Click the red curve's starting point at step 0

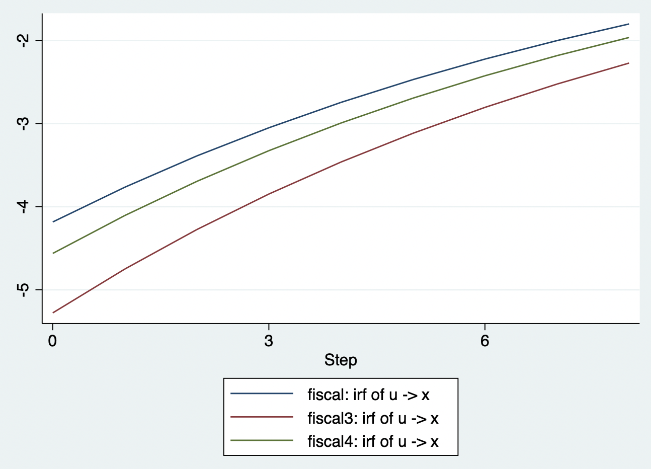53,312
